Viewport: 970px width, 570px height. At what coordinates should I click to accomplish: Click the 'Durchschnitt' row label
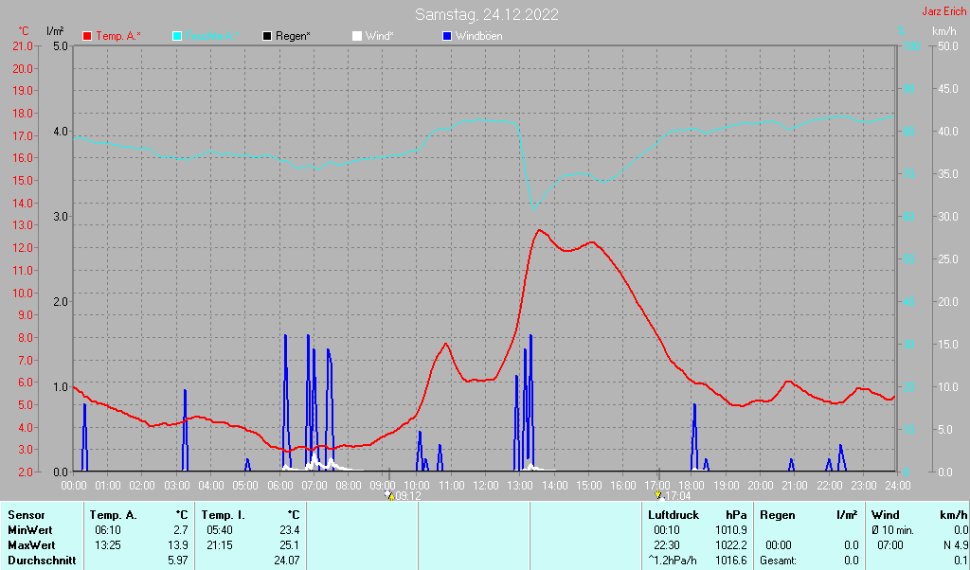click(42, 561)
